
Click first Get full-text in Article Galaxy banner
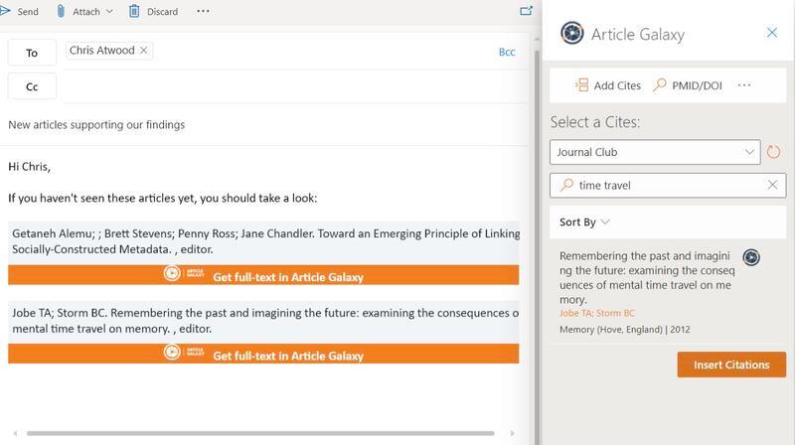tap(263, 275)
